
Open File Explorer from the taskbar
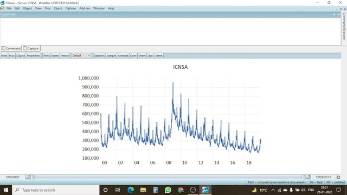coord(143,190)
